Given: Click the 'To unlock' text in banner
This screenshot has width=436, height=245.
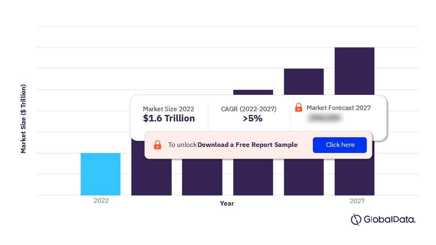Looking at the screenshot, I should click(x=182, y=145).
